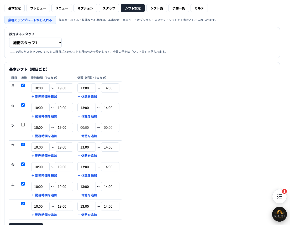Open the オプション tab
Image resolution: width=290 pixels, height=225 pixels.
point(85,8)
